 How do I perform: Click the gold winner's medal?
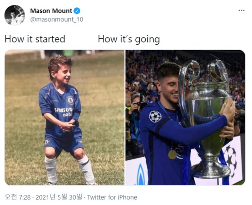(x=172, y=154)
